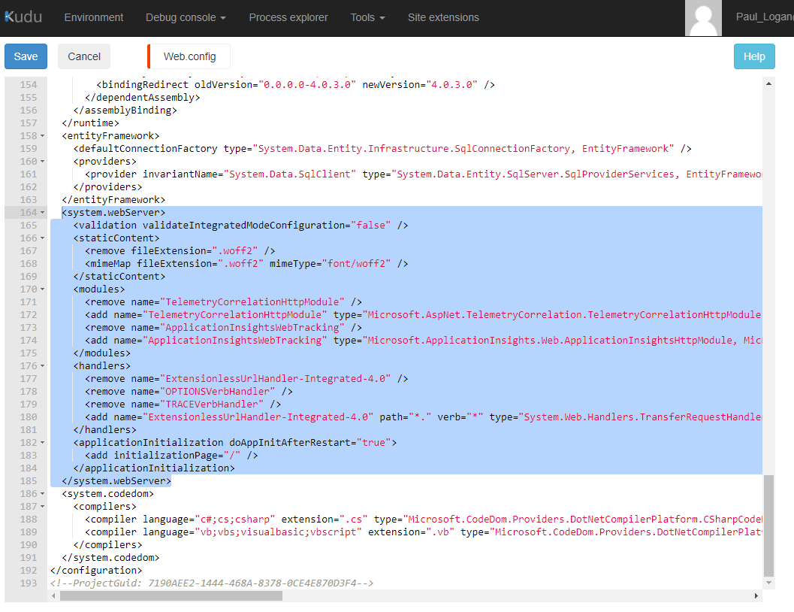Collapse the handlers fold at line 176
794x612 pixels.
coord(43,366)
